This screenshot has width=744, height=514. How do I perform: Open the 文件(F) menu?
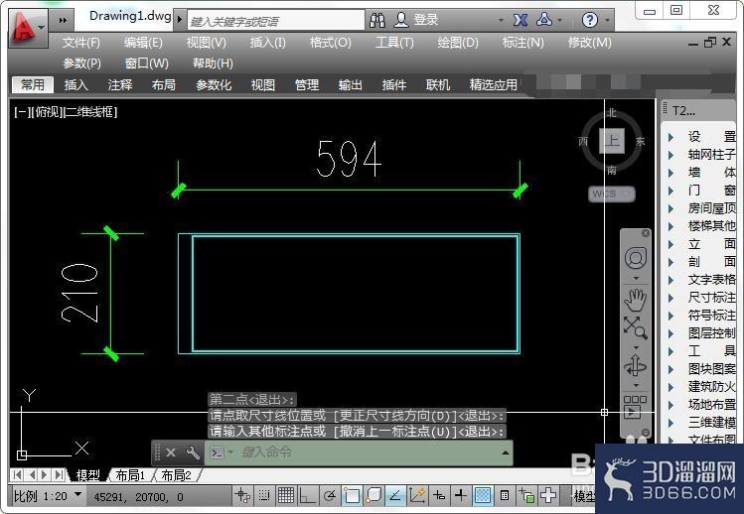pyautogui.click(x=81, y=43)
